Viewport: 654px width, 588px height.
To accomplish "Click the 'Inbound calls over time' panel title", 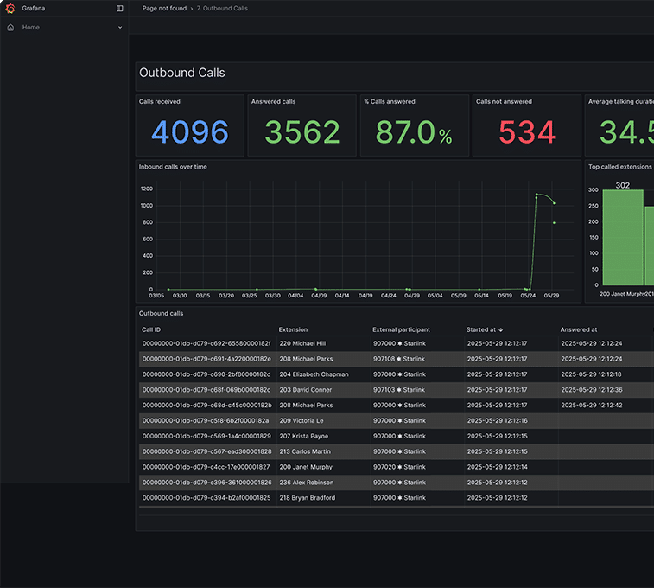I will coord(173,167).
